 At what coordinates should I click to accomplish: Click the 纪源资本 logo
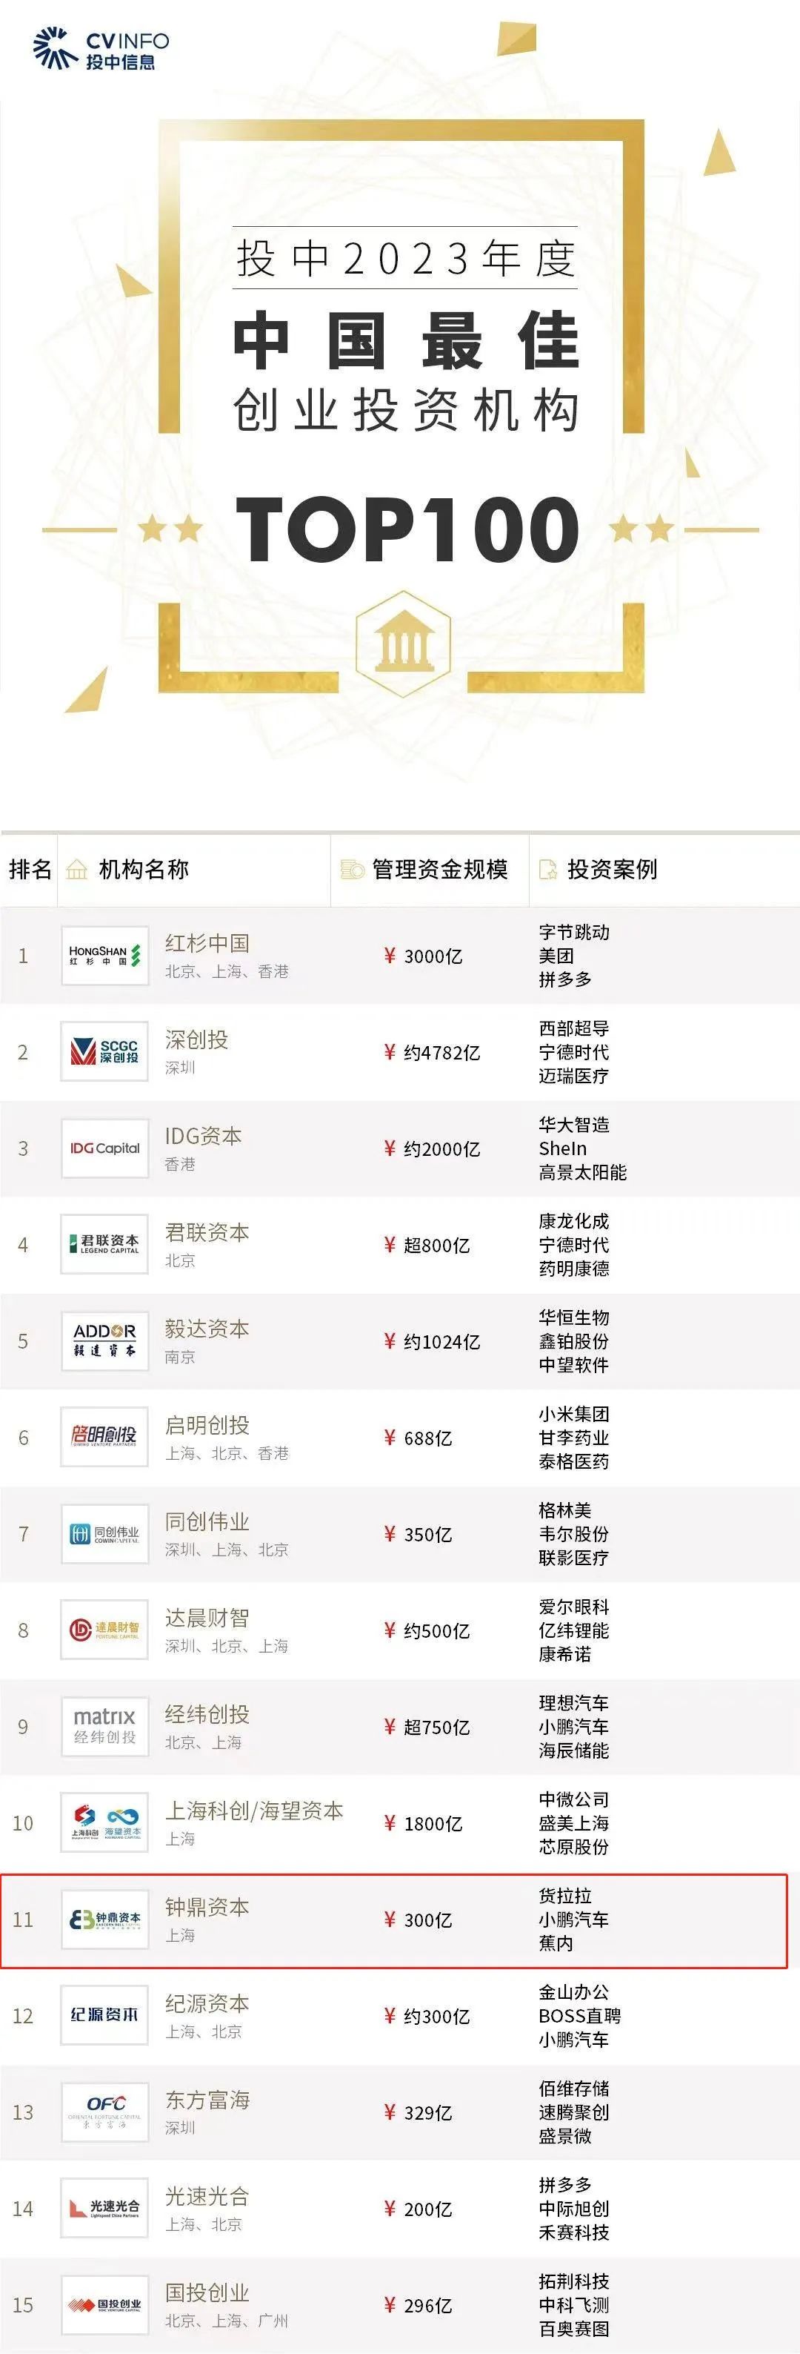105,2016
